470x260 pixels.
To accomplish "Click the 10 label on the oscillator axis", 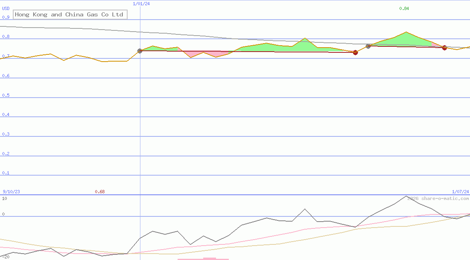I will [4, 198].
